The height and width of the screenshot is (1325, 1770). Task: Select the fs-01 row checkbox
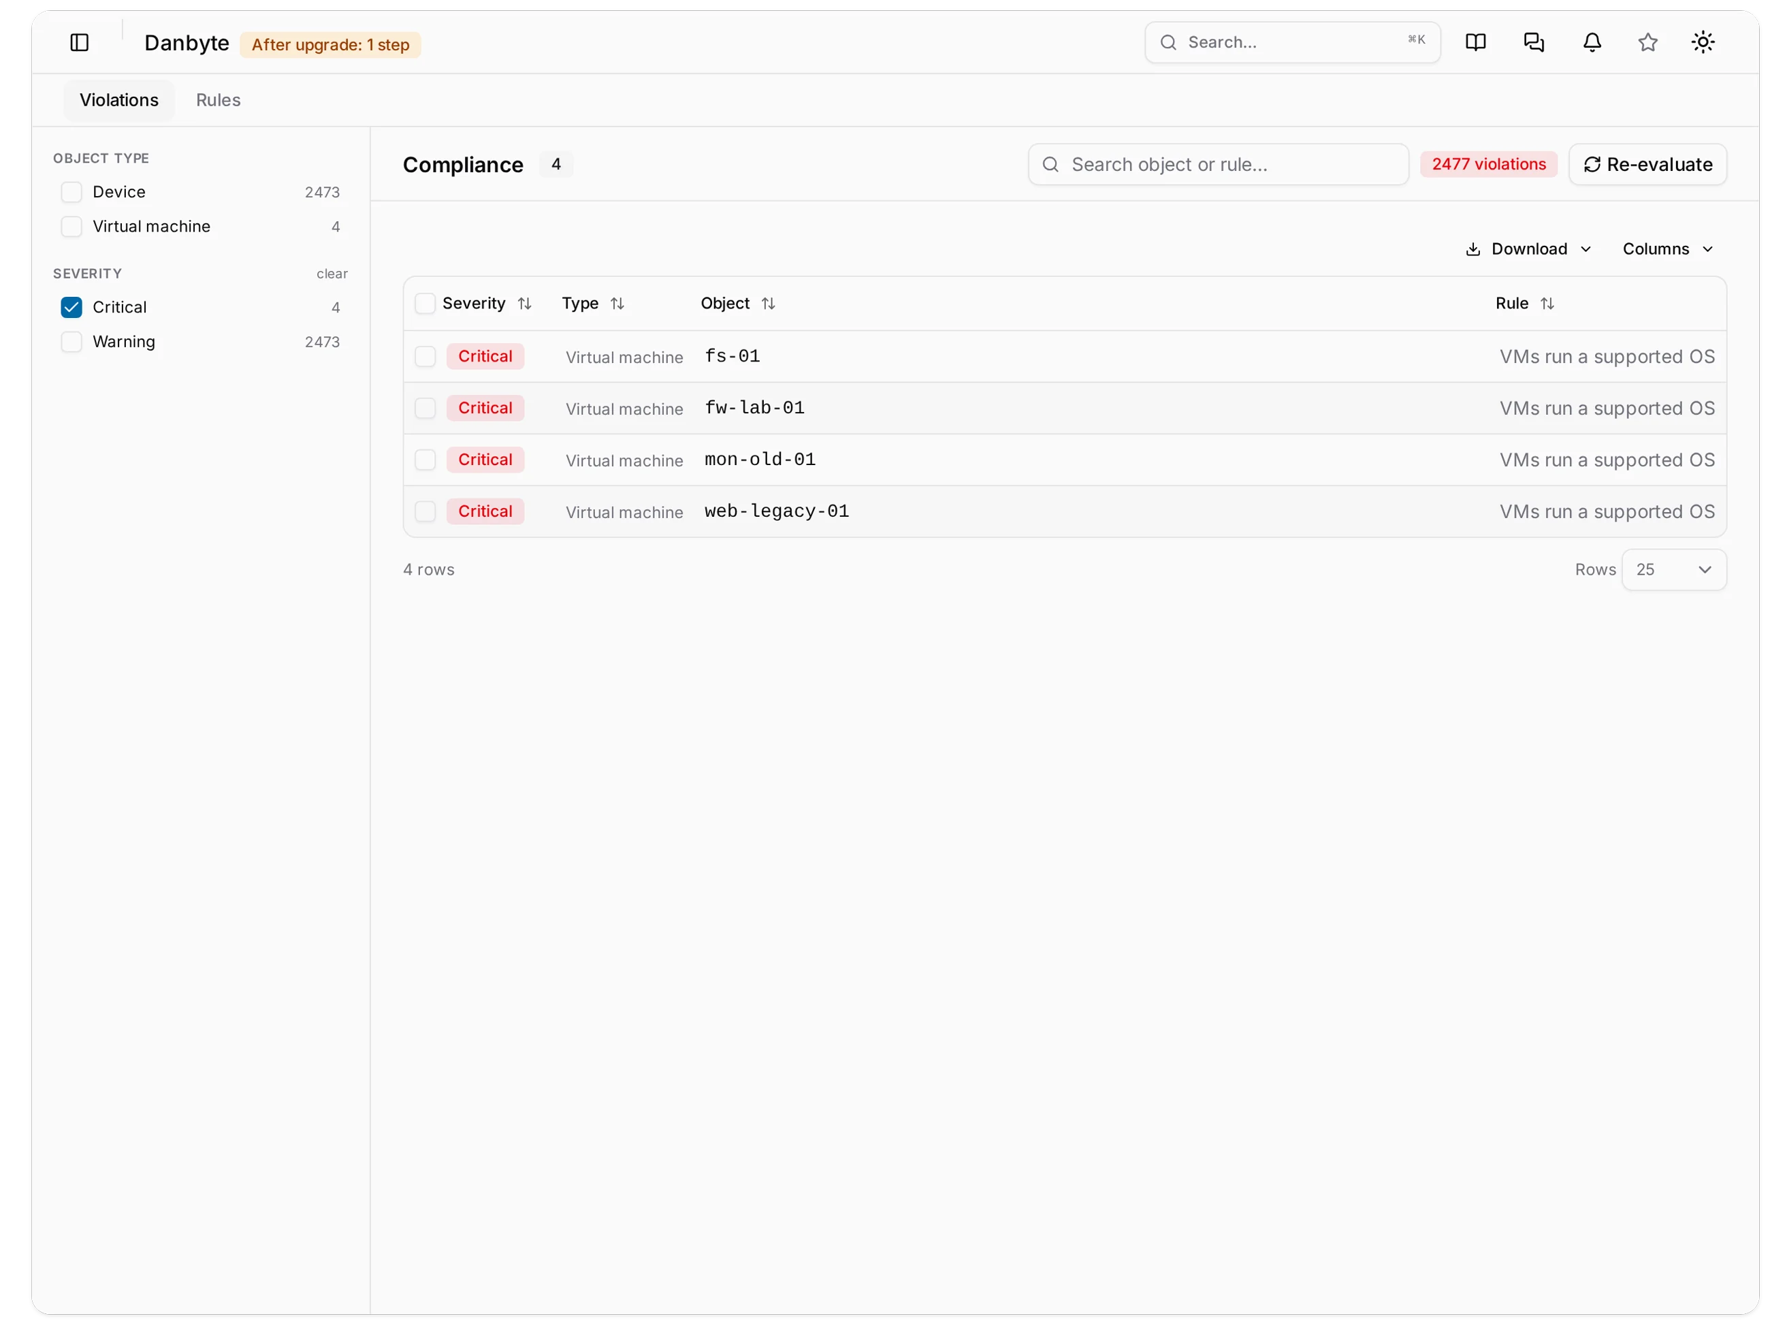[425, 356]
